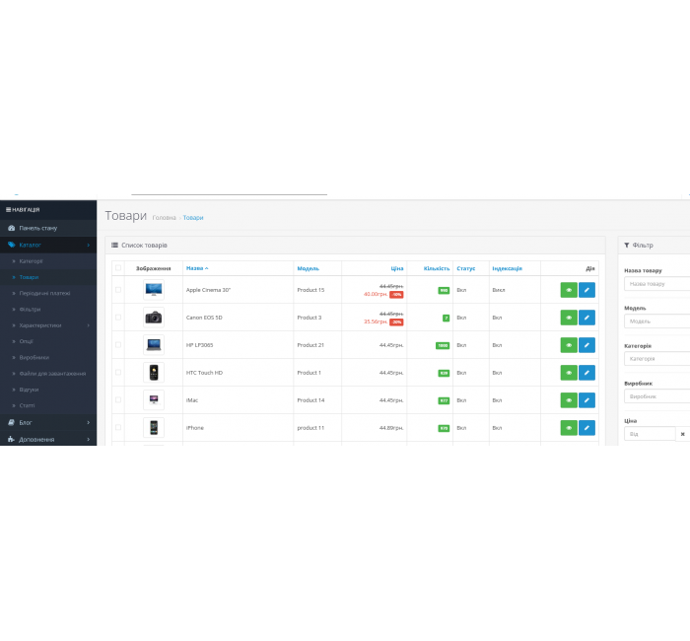Click the HTC Touch HD phone thumbnail
The width and height of the screenshot is (690, 641).
tap(154, 373)
